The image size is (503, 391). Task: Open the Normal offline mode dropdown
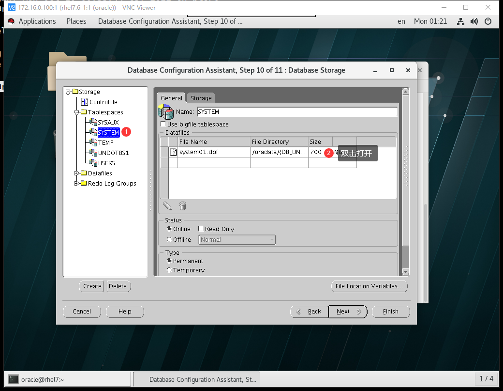[237, 240]
